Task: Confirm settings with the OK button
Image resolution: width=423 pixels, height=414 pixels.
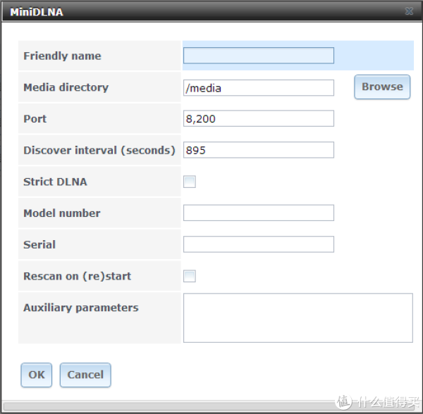Action: (x=37, y=375)
